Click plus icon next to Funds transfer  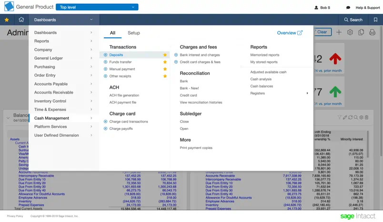pyautogui.click(x=106, y=62)
